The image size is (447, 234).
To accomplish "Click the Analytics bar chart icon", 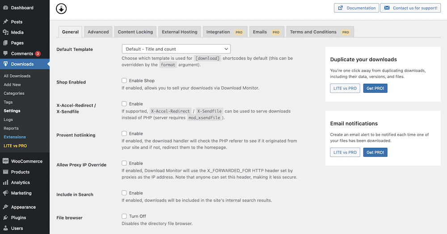I will [5, 182].
